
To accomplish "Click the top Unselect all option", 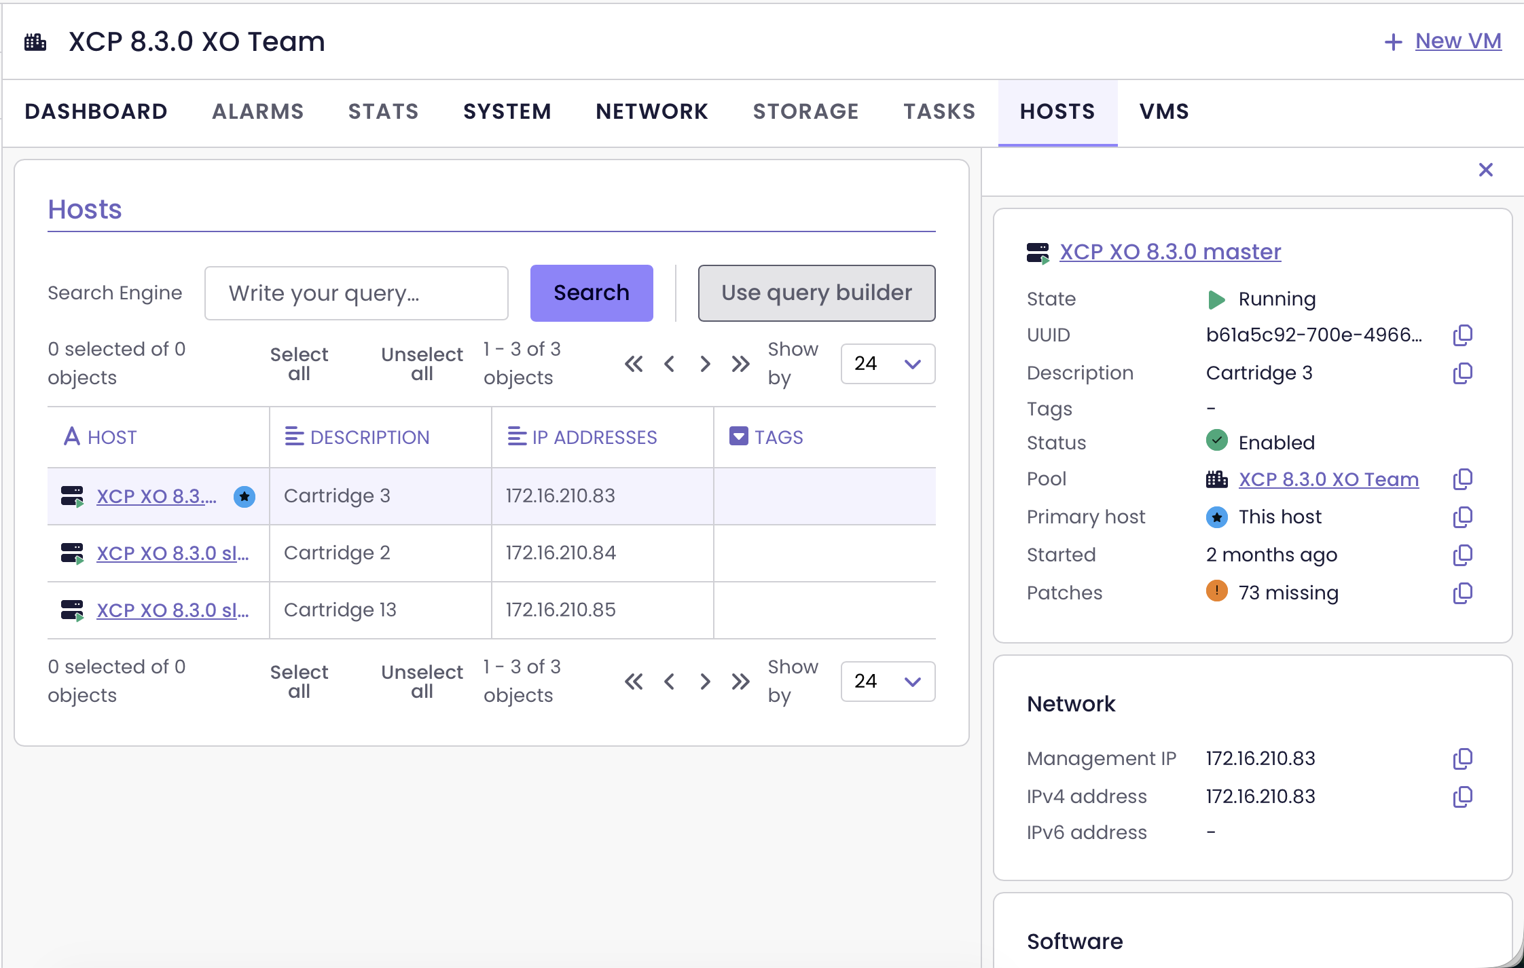I will [422, 364].
